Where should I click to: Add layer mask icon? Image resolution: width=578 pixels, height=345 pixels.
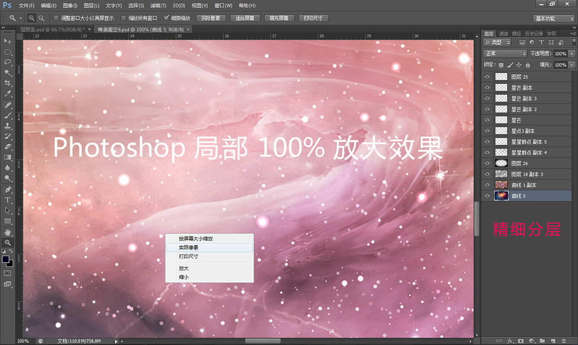[521, 341]
